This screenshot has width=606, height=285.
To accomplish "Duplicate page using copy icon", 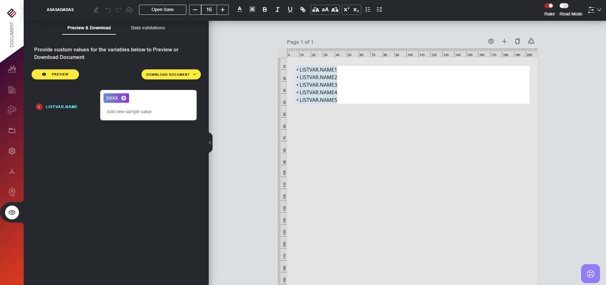I will coord(517,41).
